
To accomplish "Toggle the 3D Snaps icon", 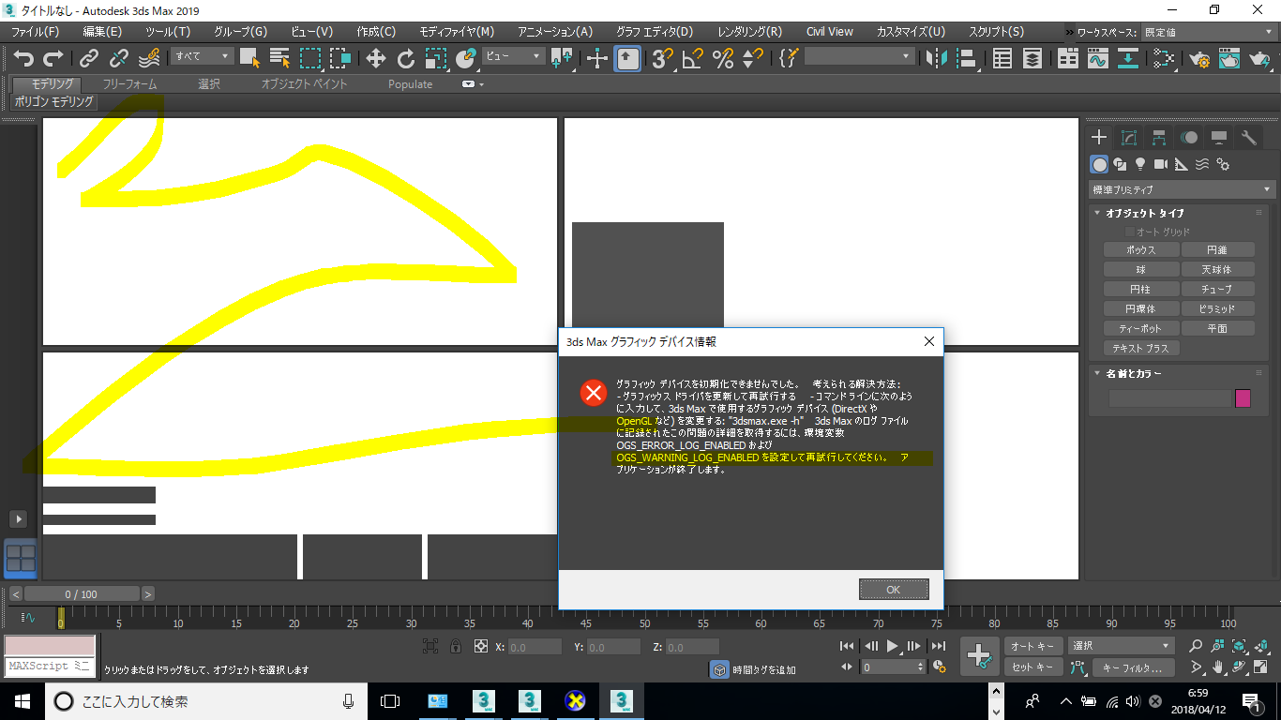I will point(663,58).
